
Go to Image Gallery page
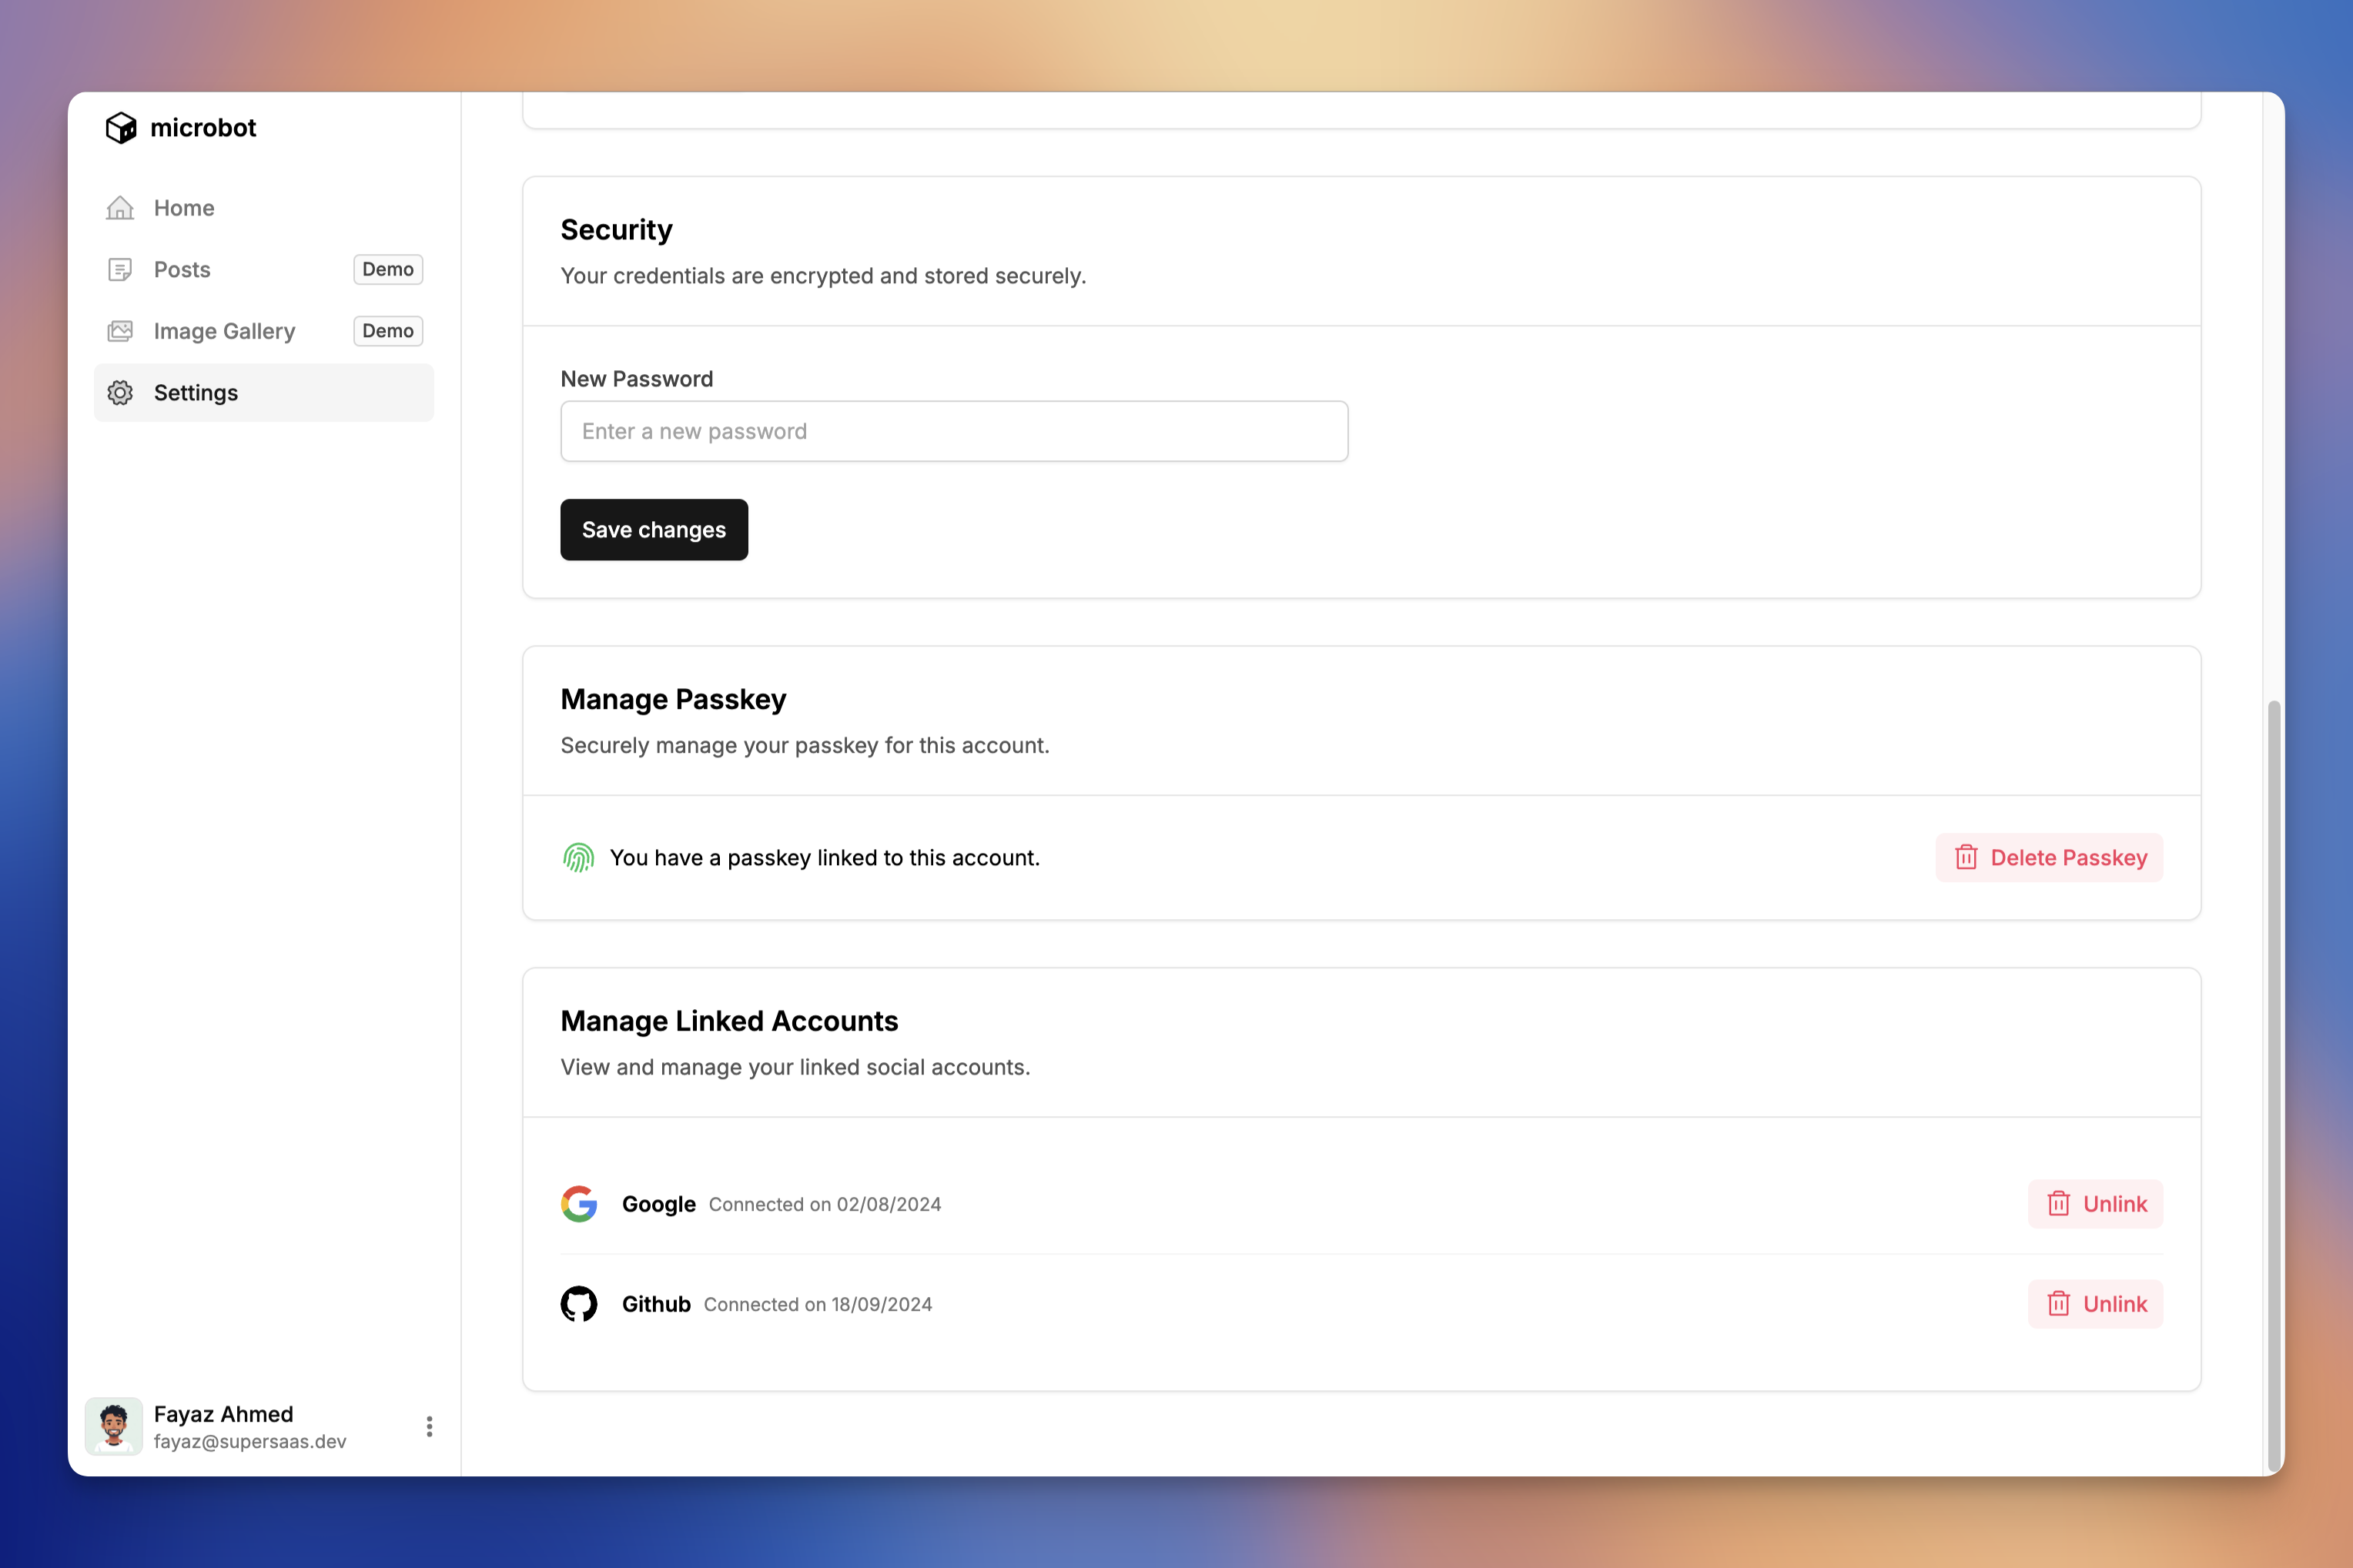(x=224, y=331)
